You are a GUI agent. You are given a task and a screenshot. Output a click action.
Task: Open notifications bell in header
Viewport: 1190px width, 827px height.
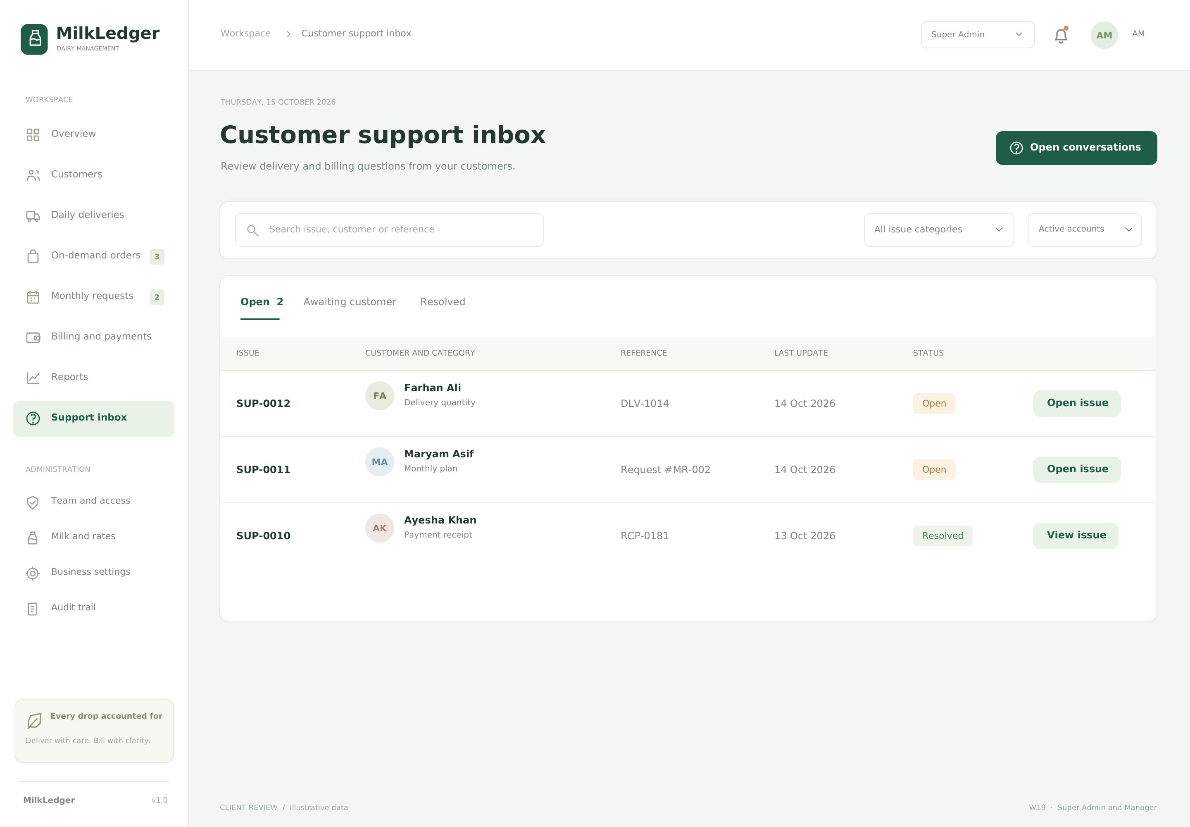(x=1061, y=35)
